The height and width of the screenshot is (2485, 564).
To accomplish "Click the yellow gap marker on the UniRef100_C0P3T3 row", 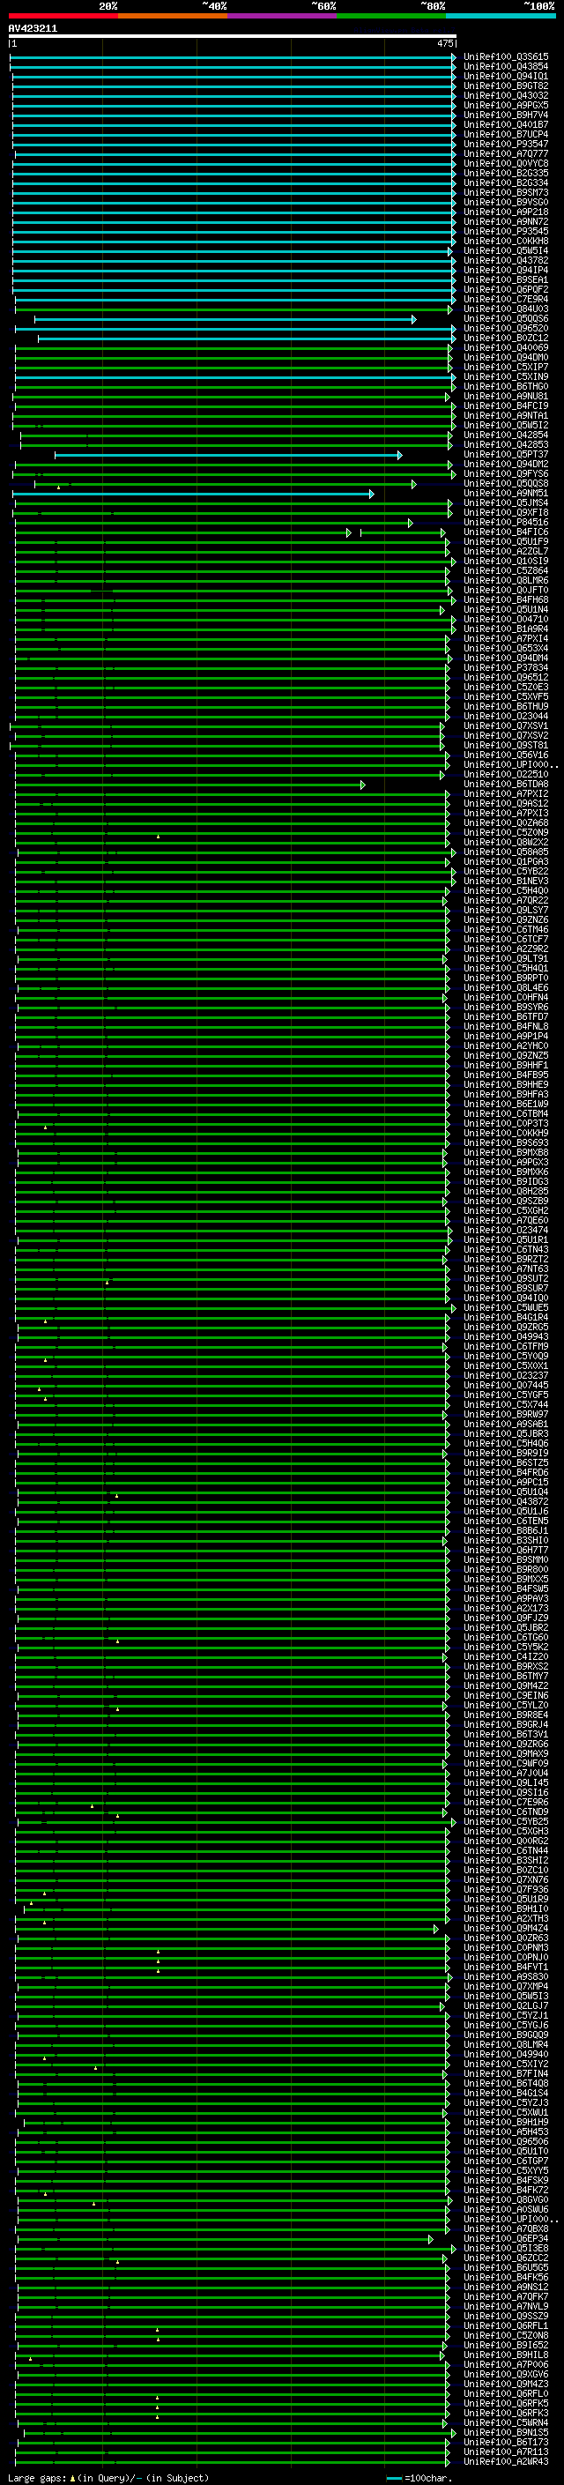I will tap(45, 1127).
